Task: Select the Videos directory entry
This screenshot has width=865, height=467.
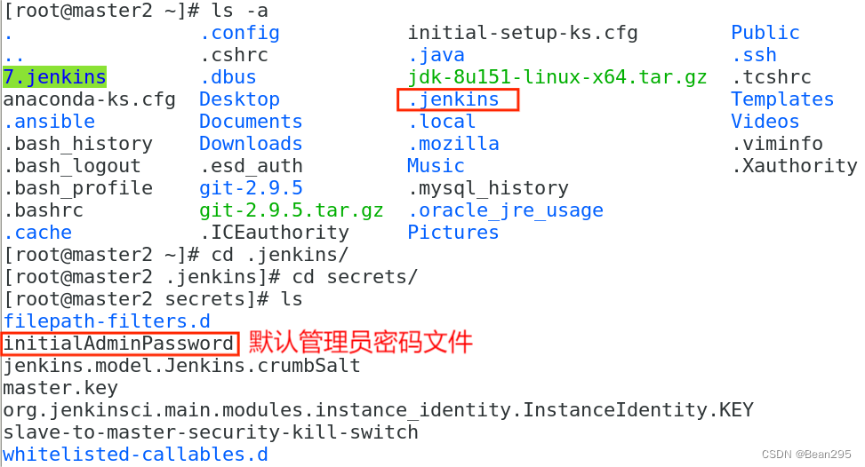Action: (765, 122)
